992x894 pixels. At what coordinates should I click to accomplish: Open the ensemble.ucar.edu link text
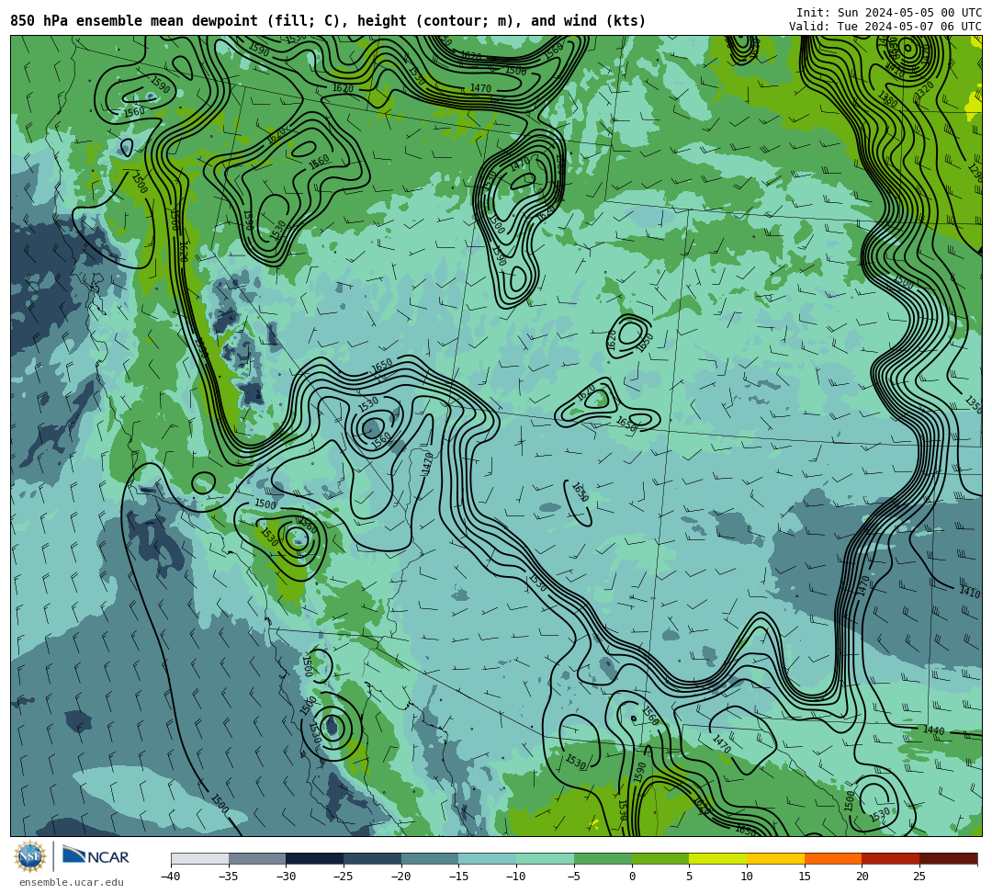tap(72, 882)
